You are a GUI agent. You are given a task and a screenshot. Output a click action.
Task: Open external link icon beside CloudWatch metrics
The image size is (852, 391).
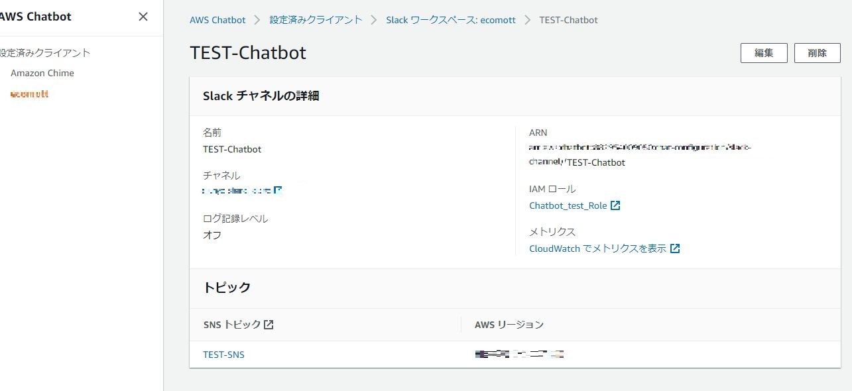pos(675,249)
